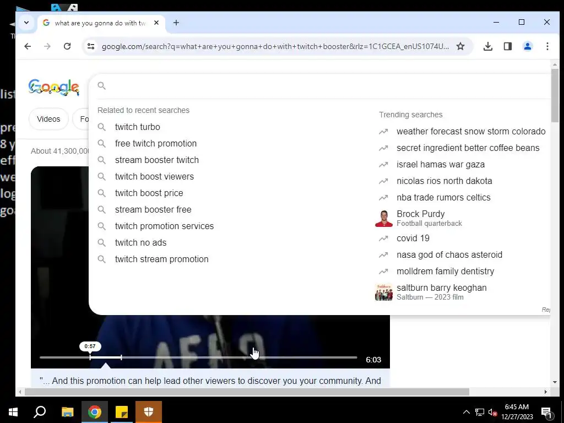Close the 'what are you gonna do' tab
This screenshot has width=564, height=423.
tap(156, 23)
